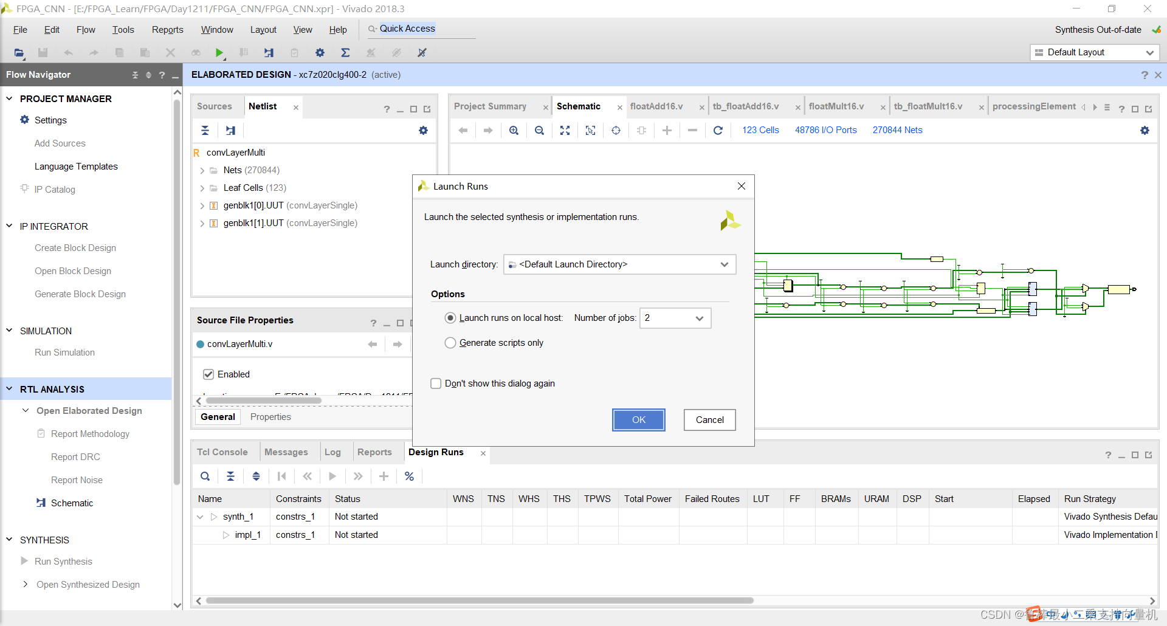Search in the Design Runs panel
The width and height of the screenshot is (1167, 626).
pos(205,476)
